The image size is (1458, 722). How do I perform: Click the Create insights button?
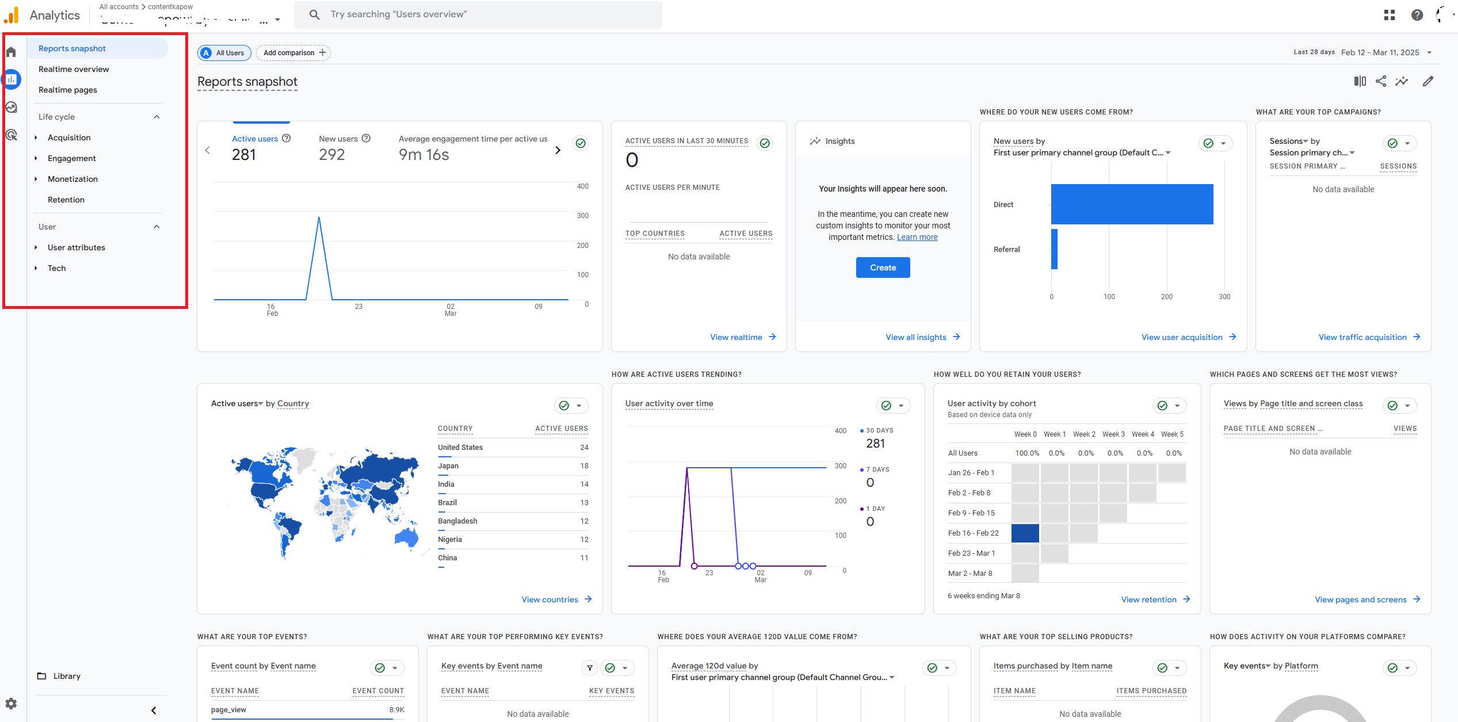click(883, 268)
